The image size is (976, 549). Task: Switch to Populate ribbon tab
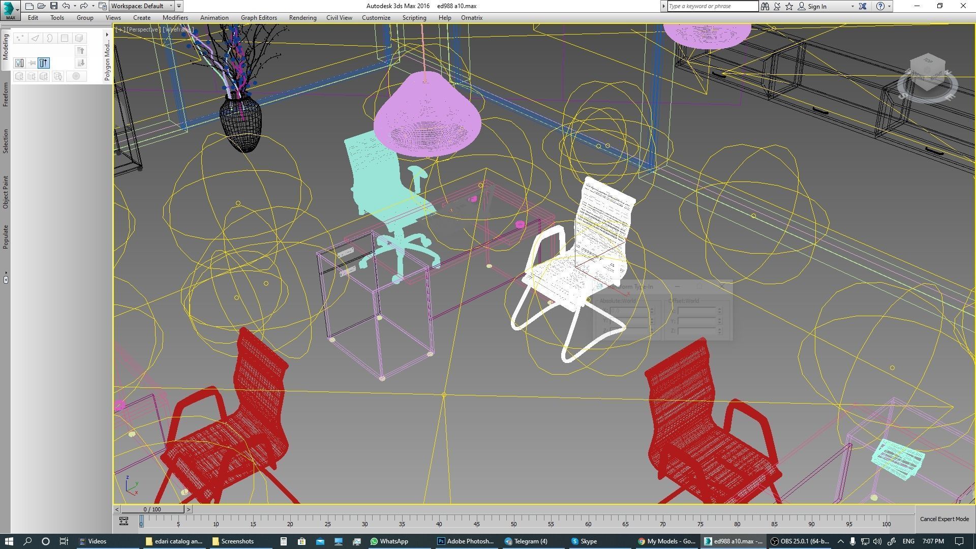coord(6,237)
